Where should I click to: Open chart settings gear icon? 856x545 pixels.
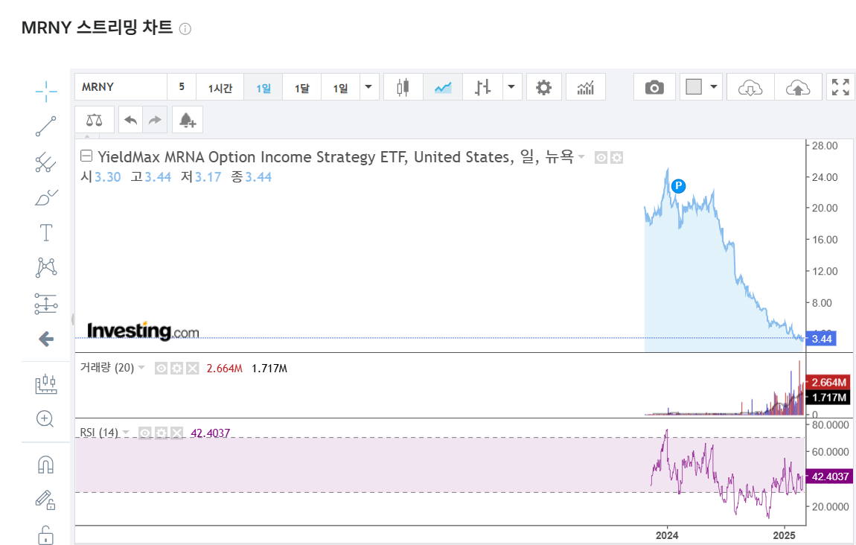(543, 87)
